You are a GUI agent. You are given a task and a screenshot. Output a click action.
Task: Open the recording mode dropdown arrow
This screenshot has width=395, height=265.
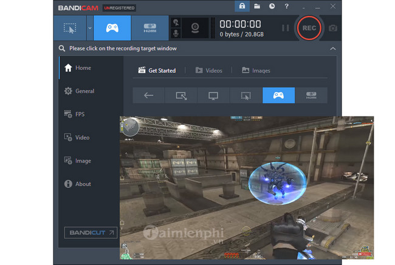click(x=90, y=28)
